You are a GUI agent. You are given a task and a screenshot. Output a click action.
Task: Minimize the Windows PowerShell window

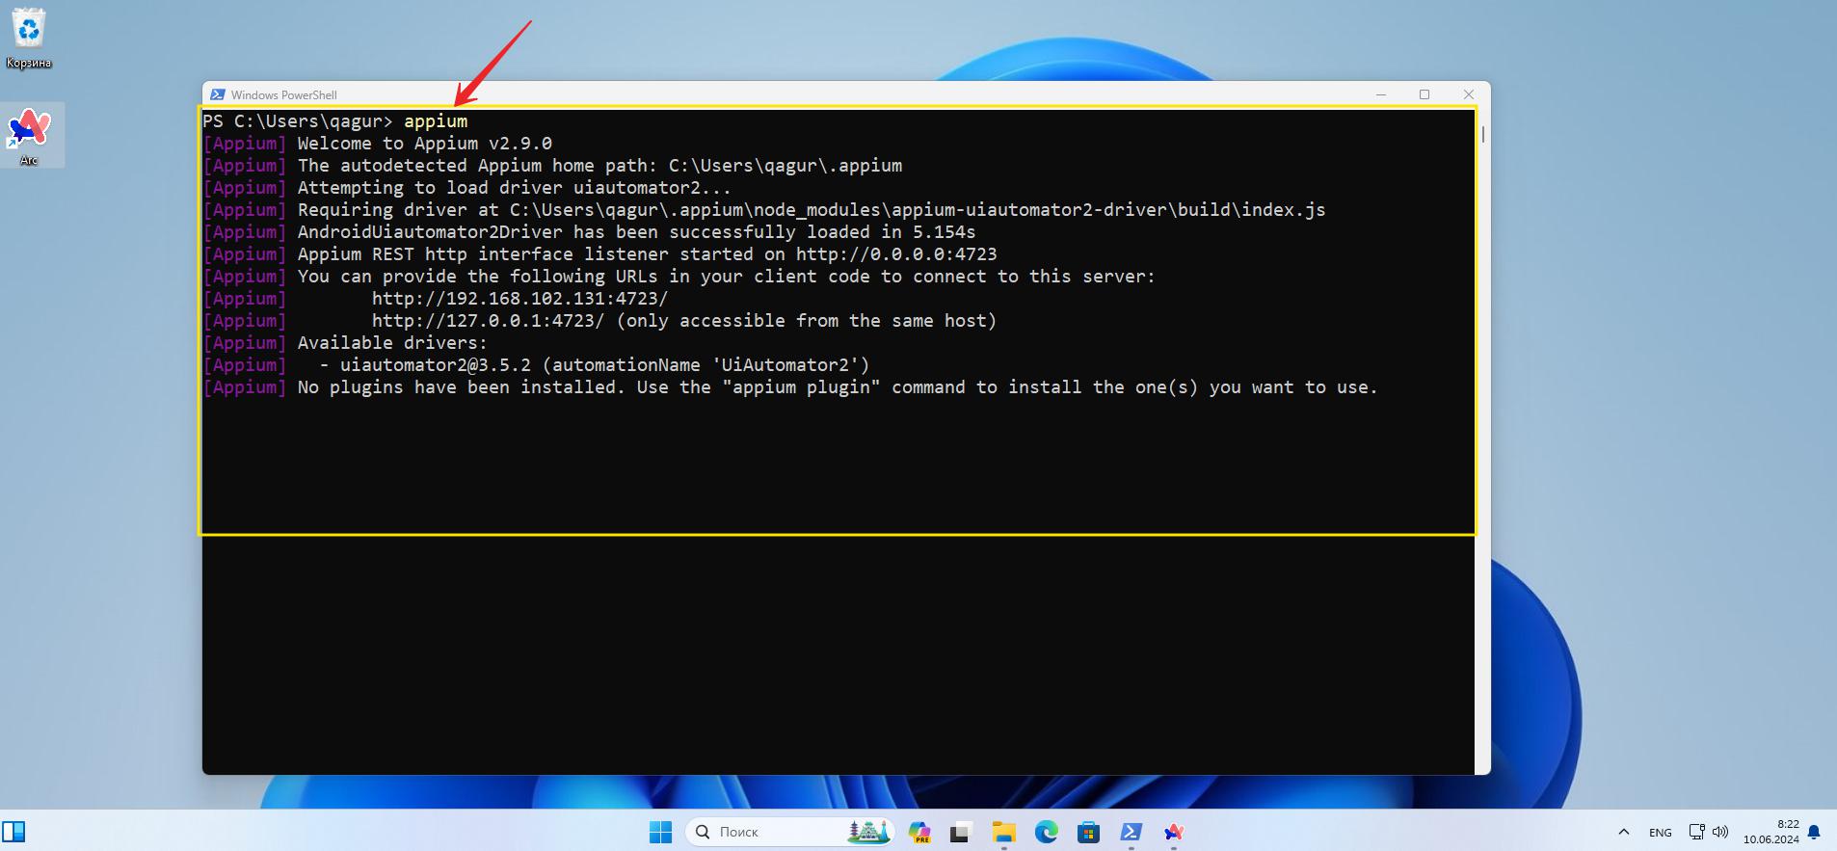(x=1380, y=94)
